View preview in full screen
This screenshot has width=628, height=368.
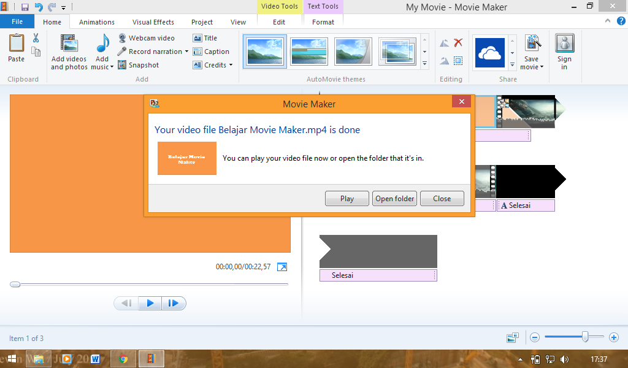pos(282,267)
